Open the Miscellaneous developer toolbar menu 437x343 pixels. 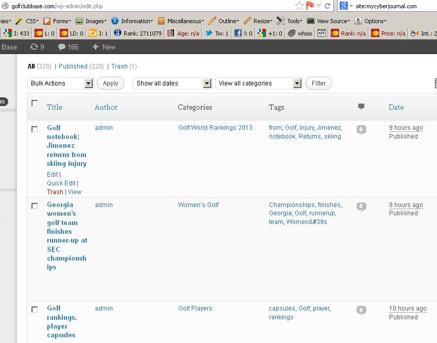(x=181, y=21)
